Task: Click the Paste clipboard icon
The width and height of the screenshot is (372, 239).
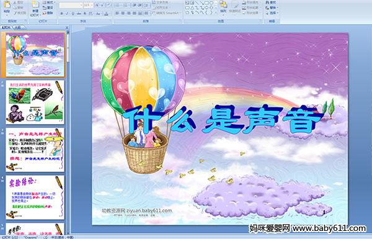Action: coord(7,7)
